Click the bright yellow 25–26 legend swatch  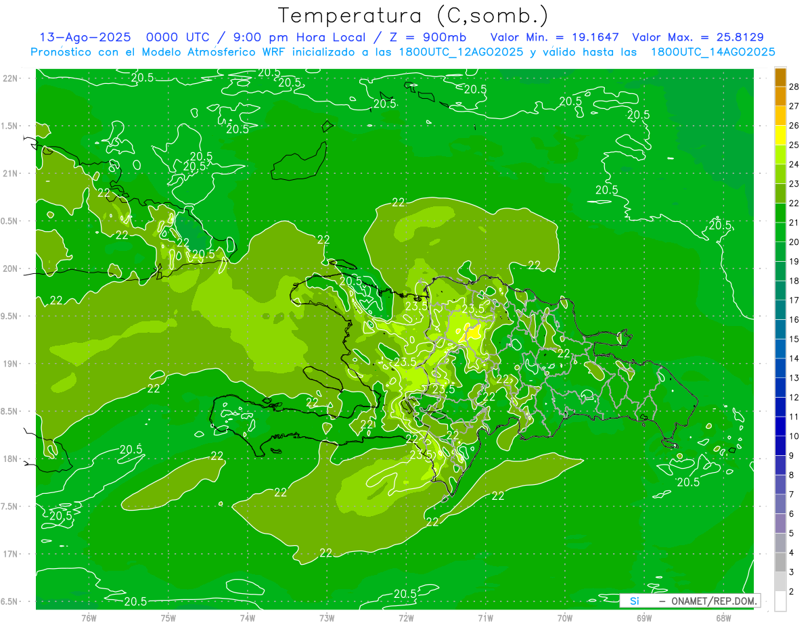(780, 136)
